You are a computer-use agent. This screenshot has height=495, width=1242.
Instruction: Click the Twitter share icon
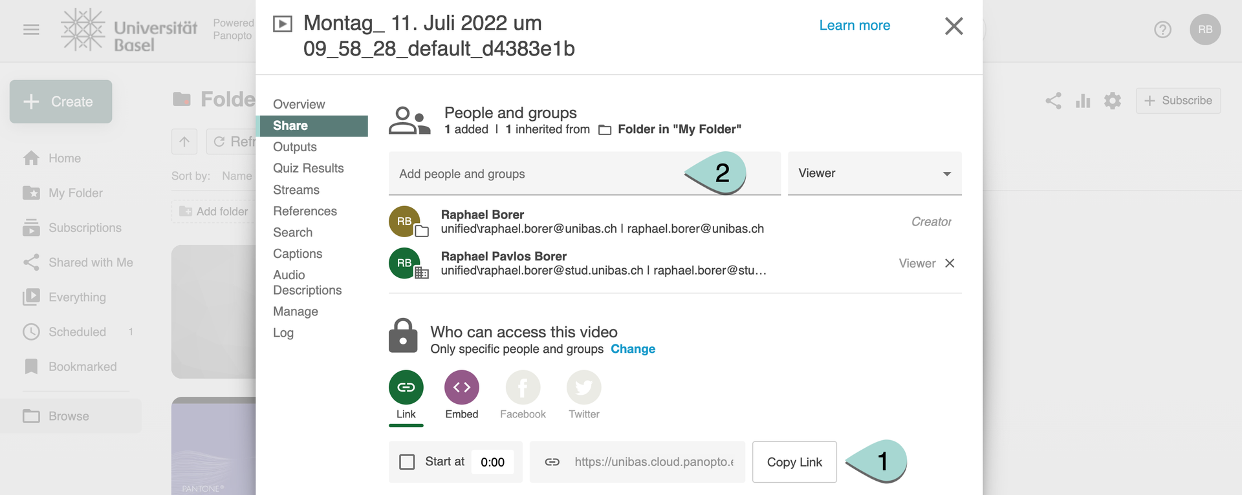[x=583, y=387]
